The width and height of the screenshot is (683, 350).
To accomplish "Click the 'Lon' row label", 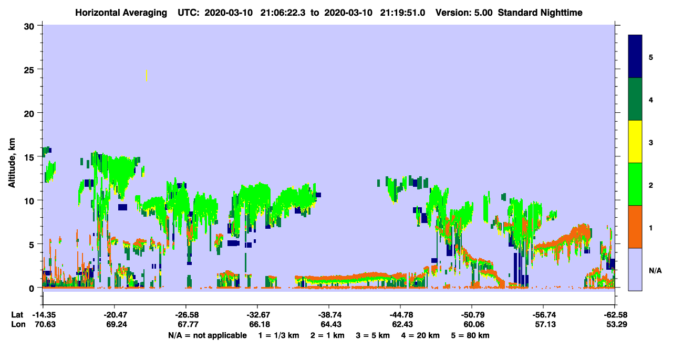I will [18, 325].
